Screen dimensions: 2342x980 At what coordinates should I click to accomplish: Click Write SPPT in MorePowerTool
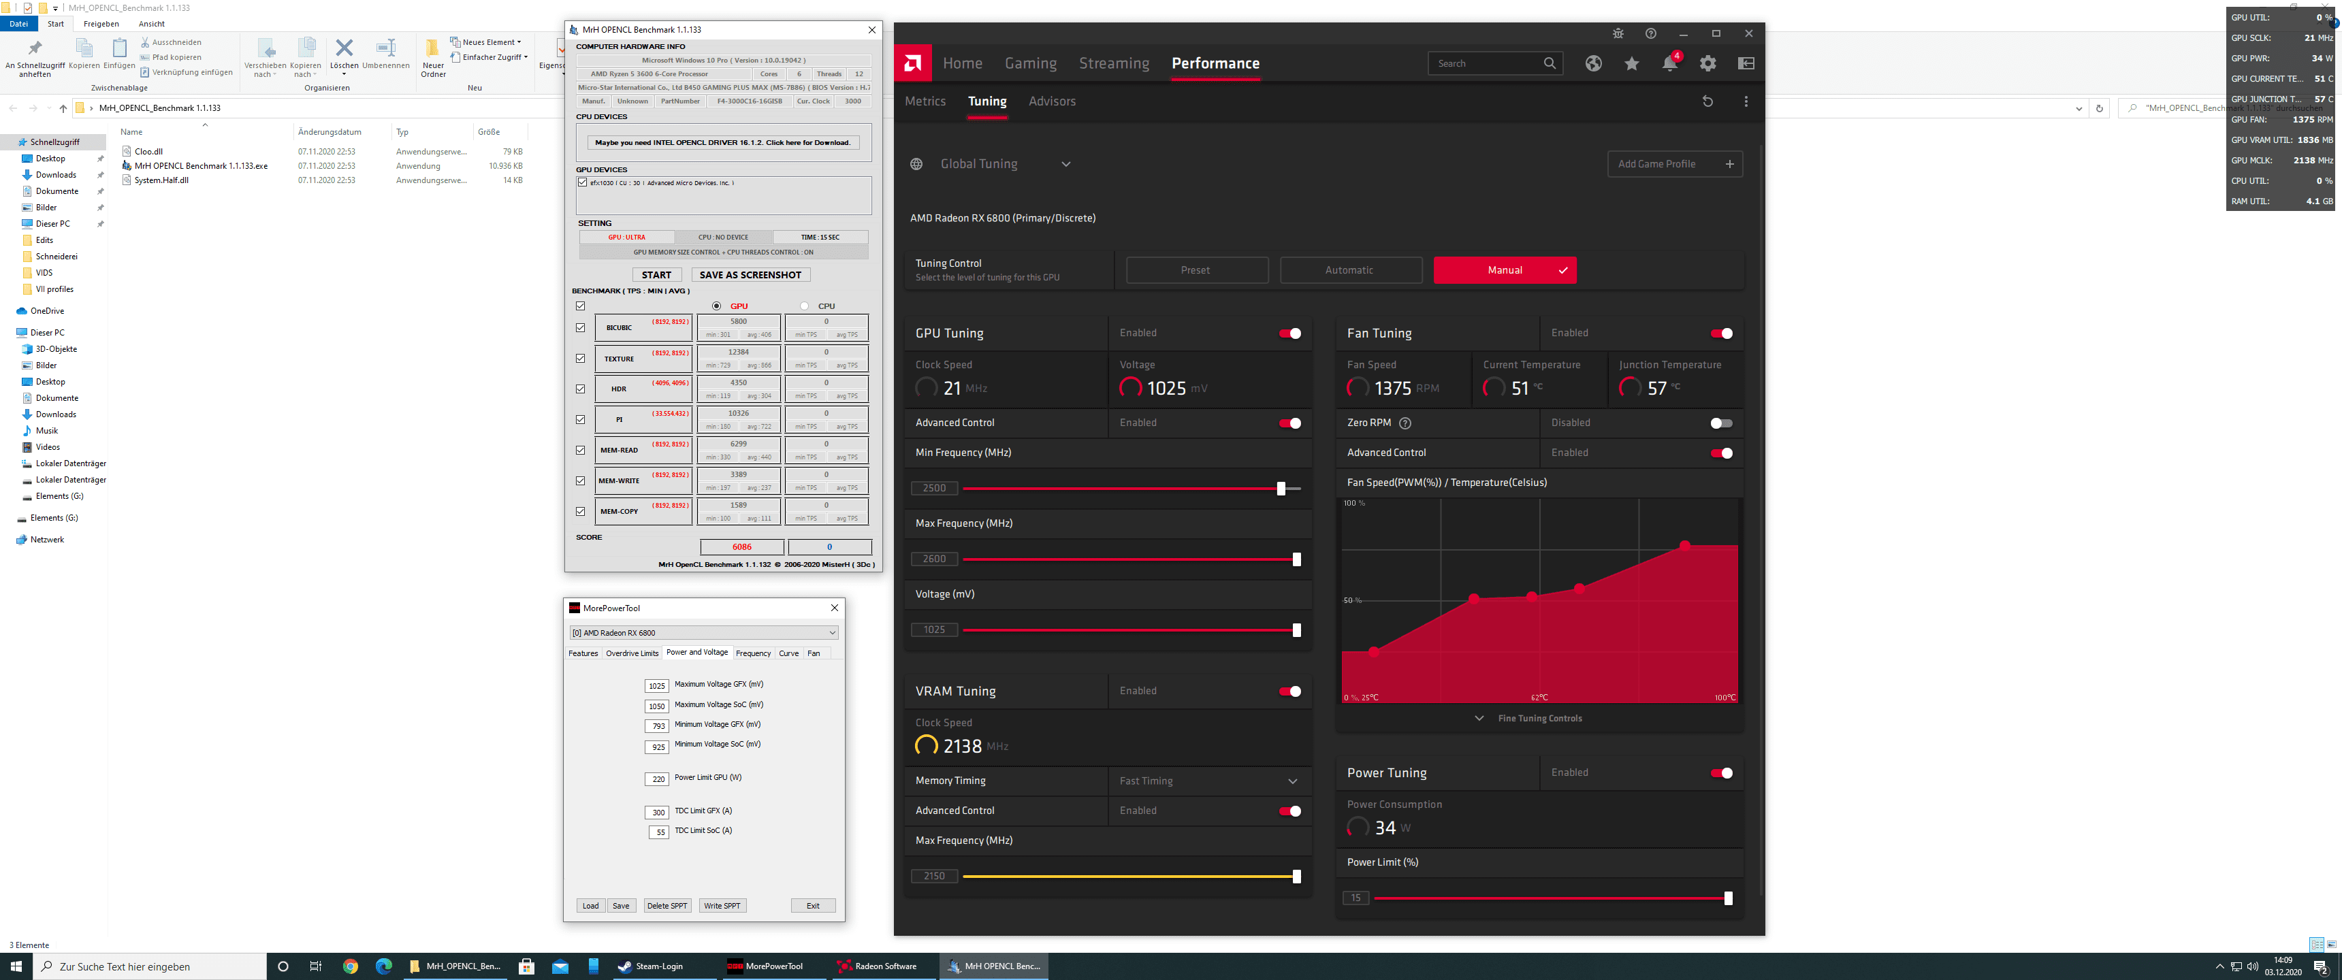tap(722, 905)
